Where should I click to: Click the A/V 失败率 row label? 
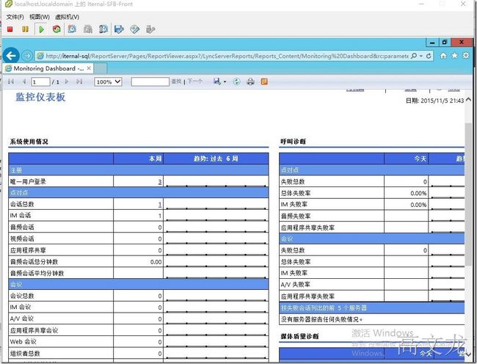(296, 285)
